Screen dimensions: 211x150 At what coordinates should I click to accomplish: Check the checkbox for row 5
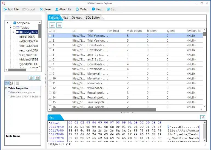click(x=50, y=54)
